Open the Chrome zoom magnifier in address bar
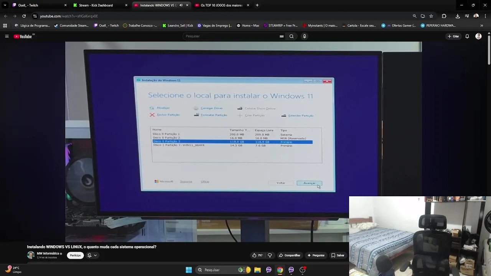 pos(415,16)
